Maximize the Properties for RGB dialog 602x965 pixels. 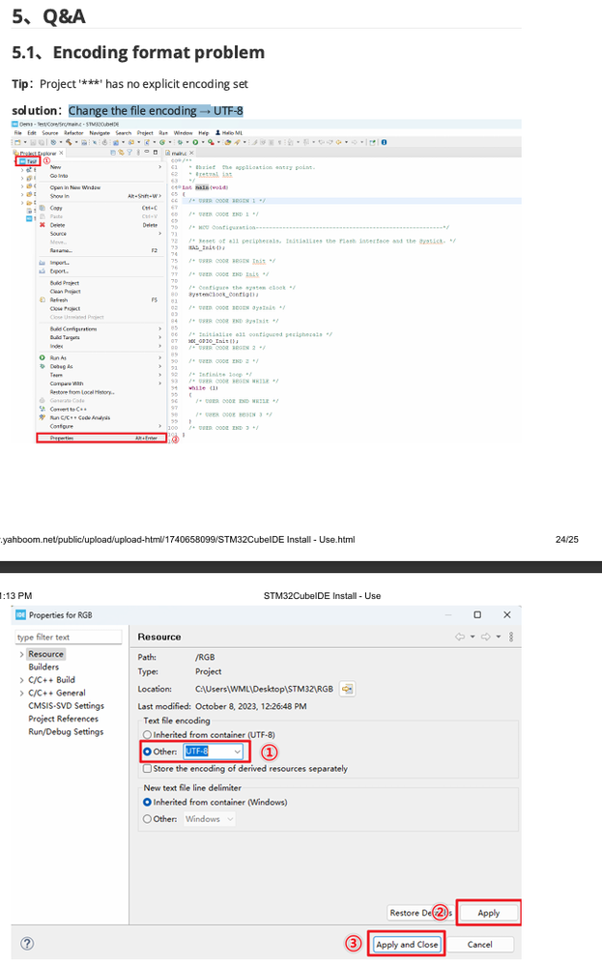tap(477, 614)
